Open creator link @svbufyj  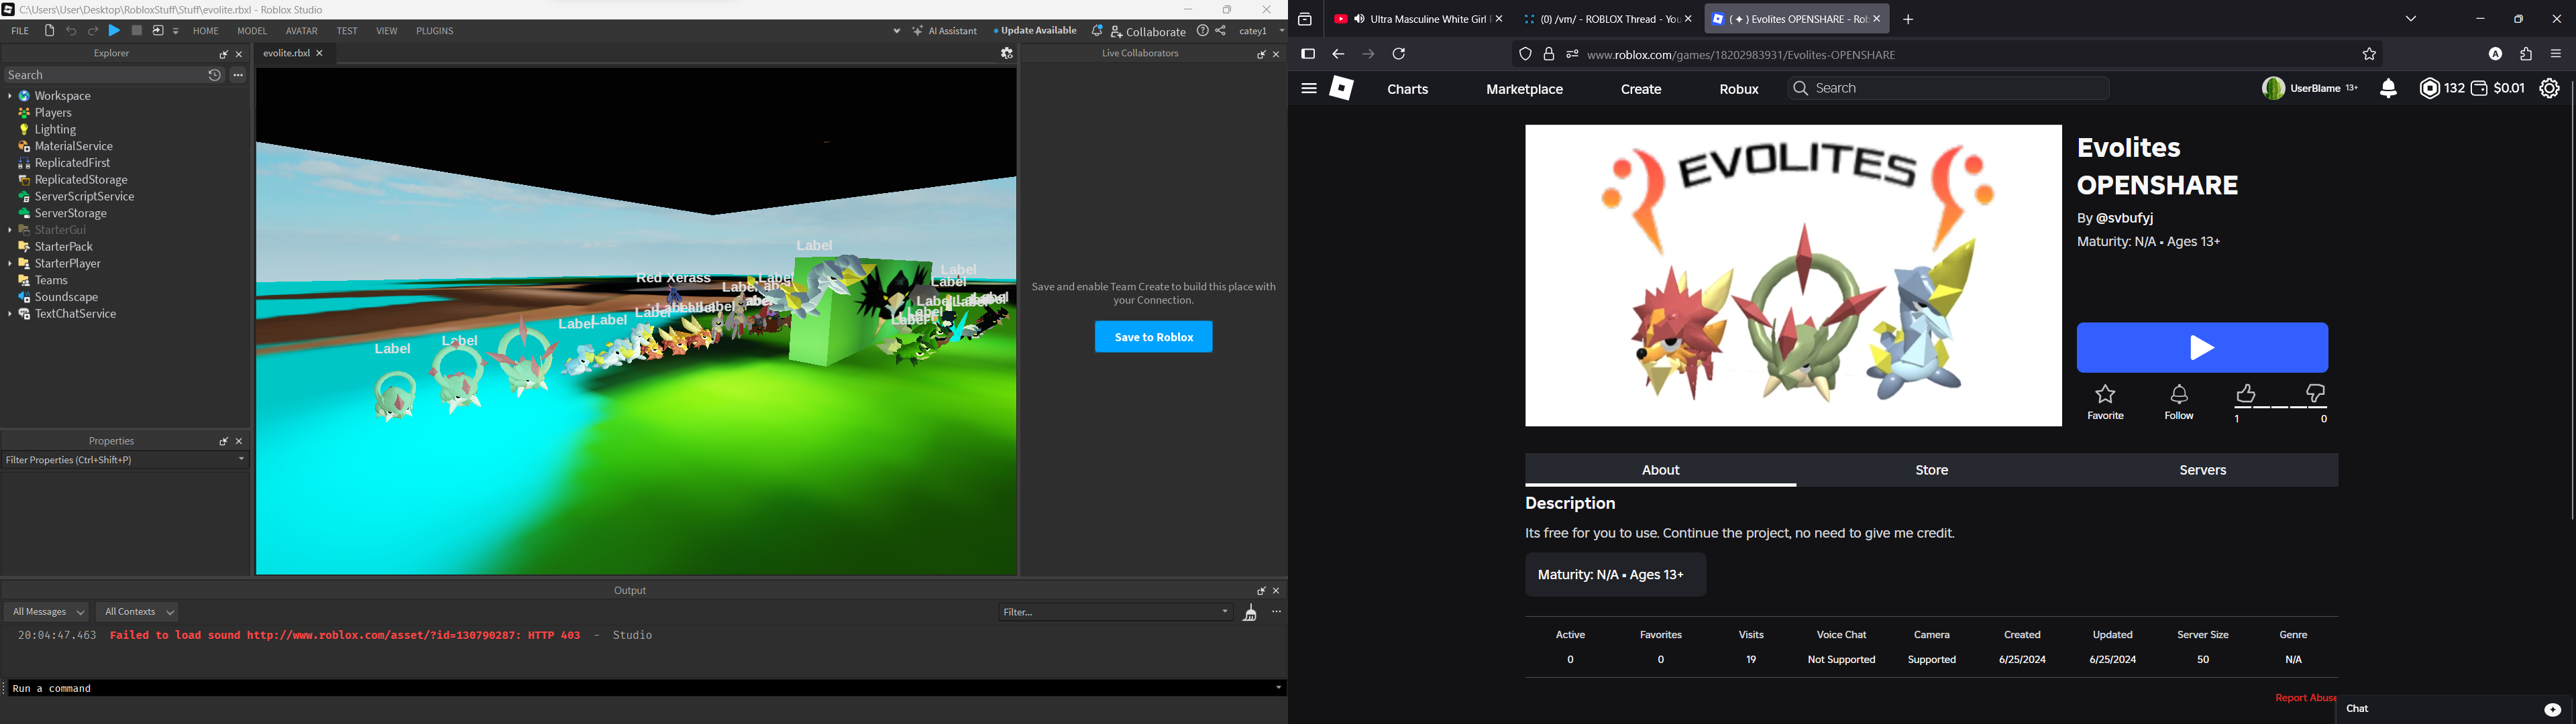pos(2124,218)
